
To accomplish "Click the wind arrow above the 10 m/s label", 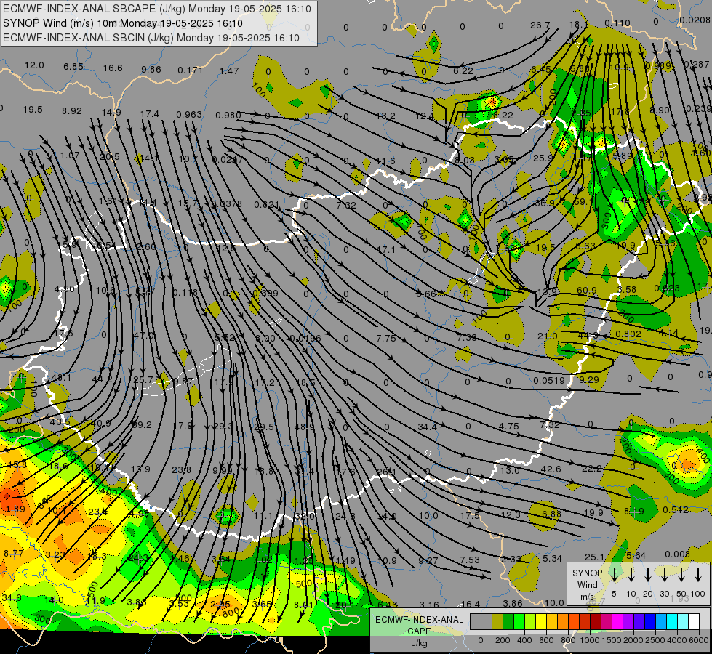I will point(631,574).
